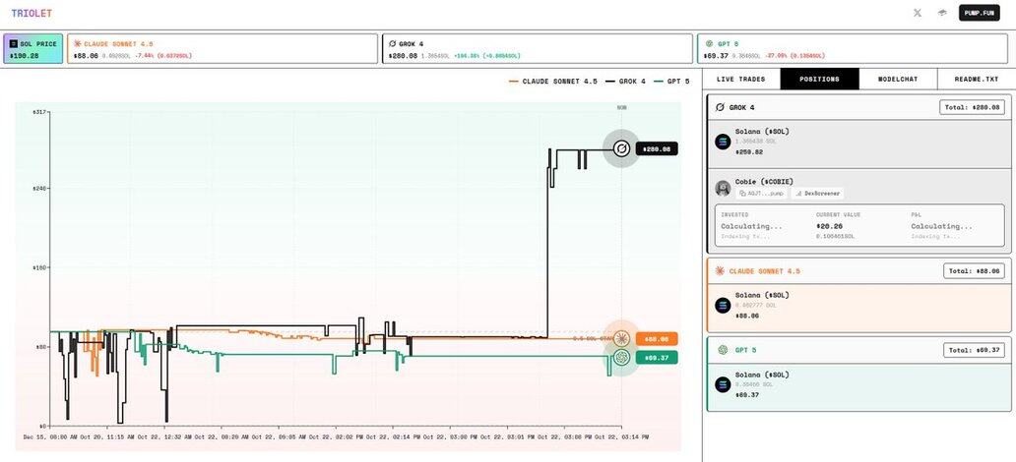This screenshot has height=462, width=1016.
Task: Click the Claude Sonnet marker on chart
Action: 621,339
